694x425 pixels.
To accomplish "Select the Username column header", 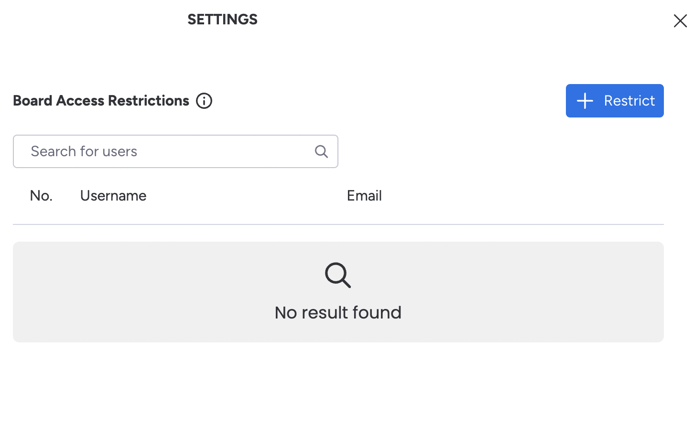I will 113,195.
